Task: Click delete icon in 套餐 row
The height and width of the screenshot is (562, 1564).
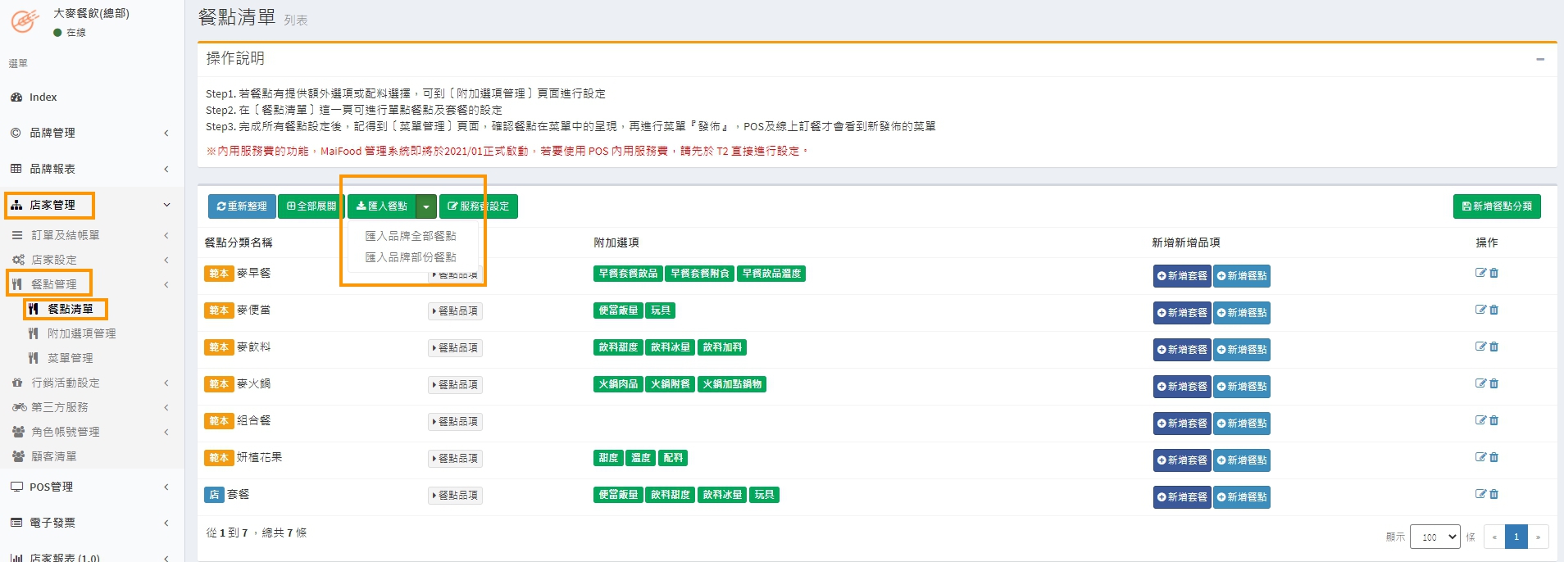Action: click(1494, 494)
